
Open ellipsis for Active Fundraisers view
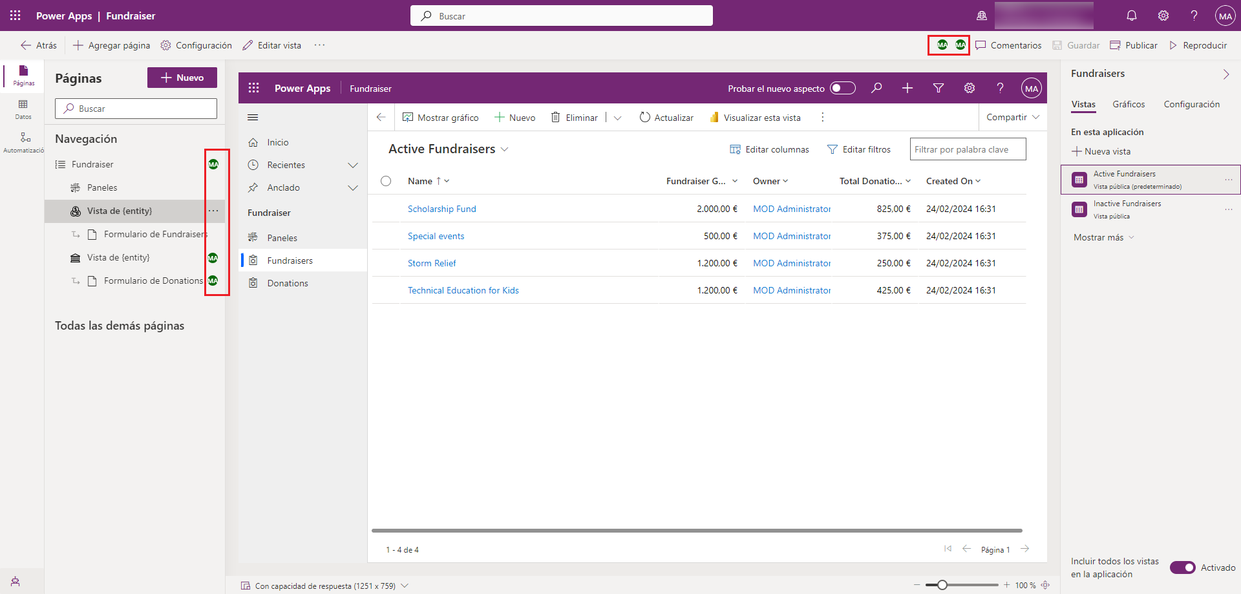[1228, 180]
